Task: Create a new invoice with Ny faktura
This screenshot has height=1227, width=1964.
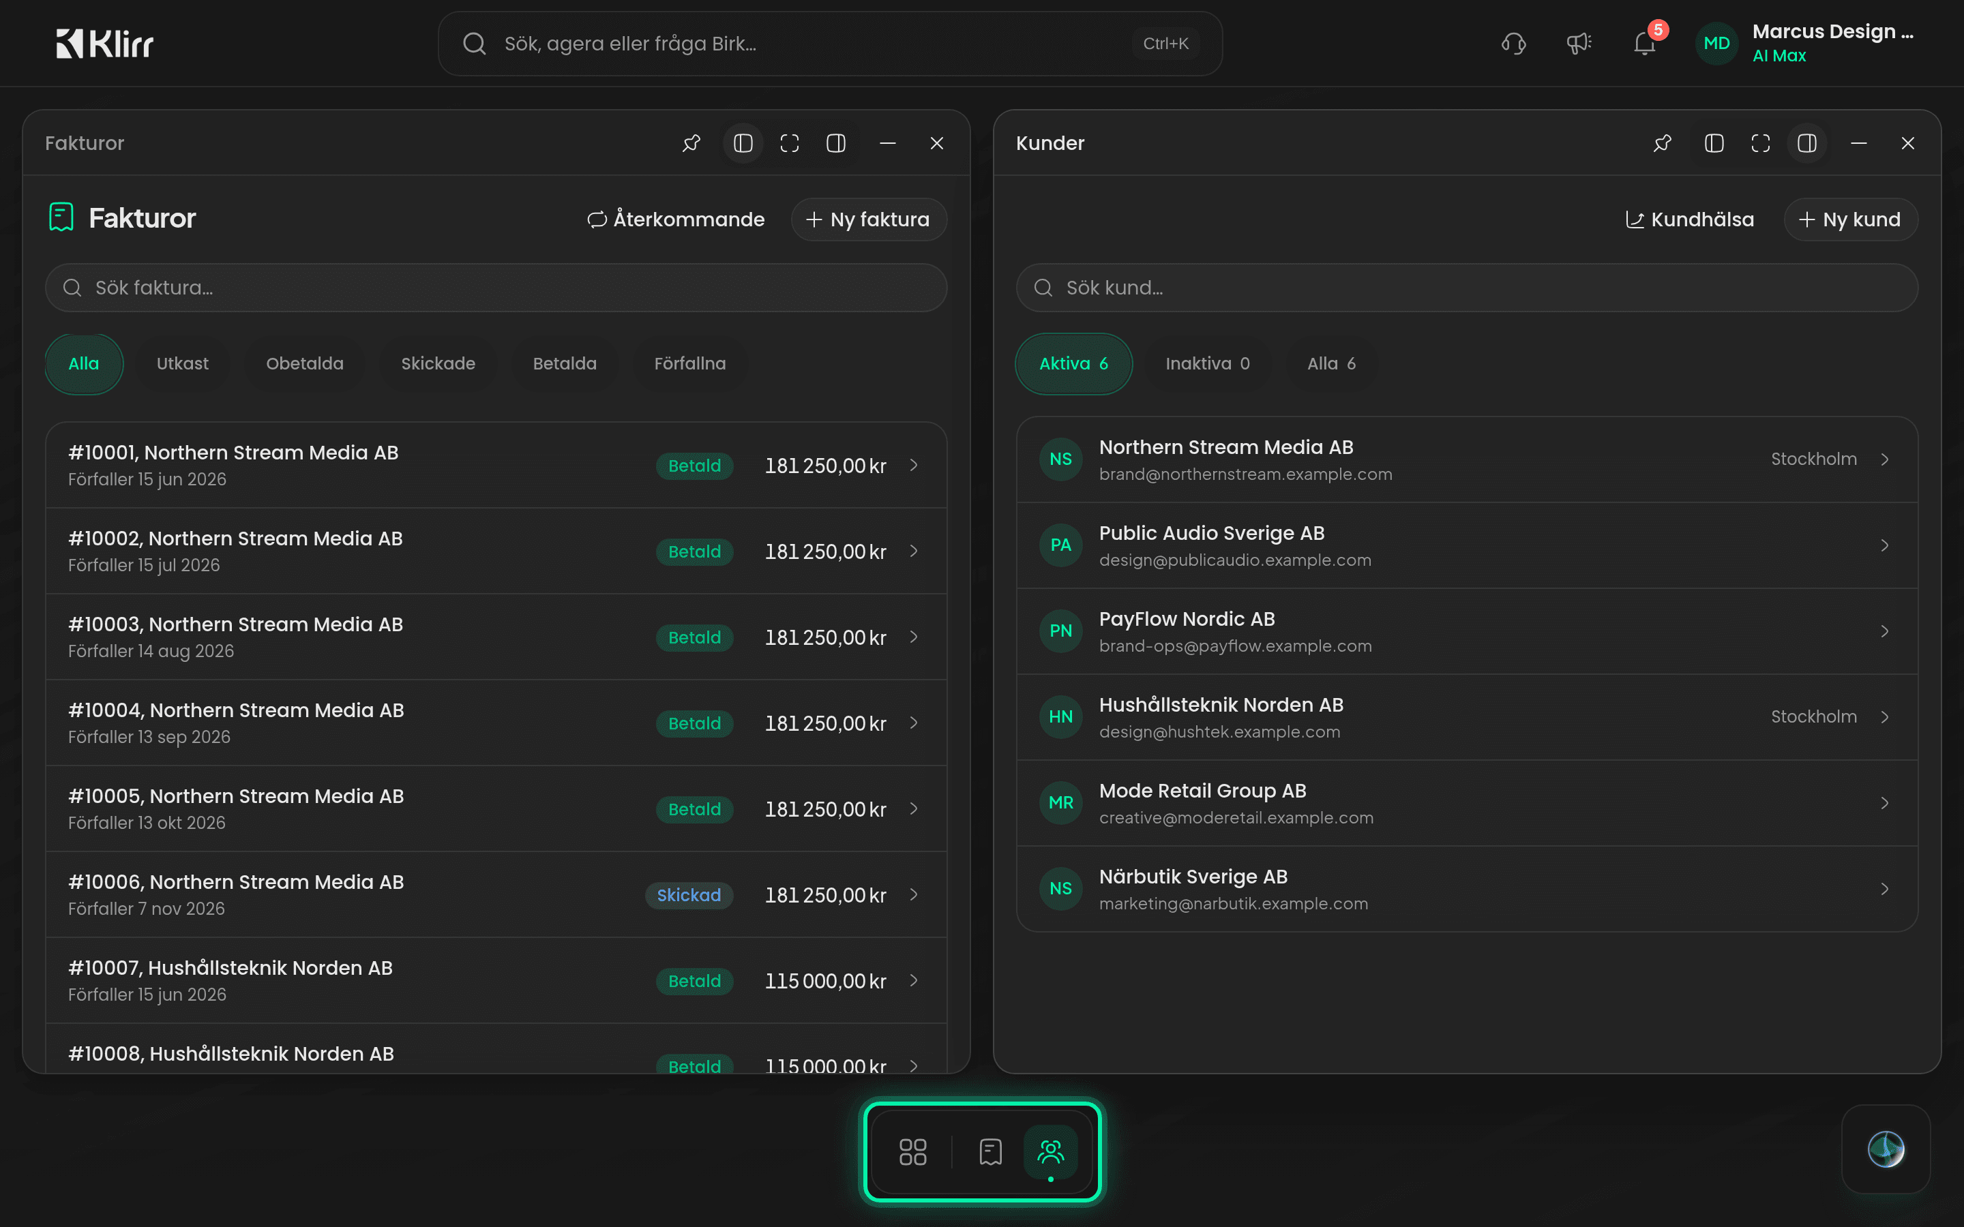Action: click(x=868, y=219)
